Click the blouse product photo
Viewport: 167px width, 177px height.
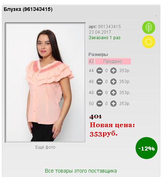(45, 82)
